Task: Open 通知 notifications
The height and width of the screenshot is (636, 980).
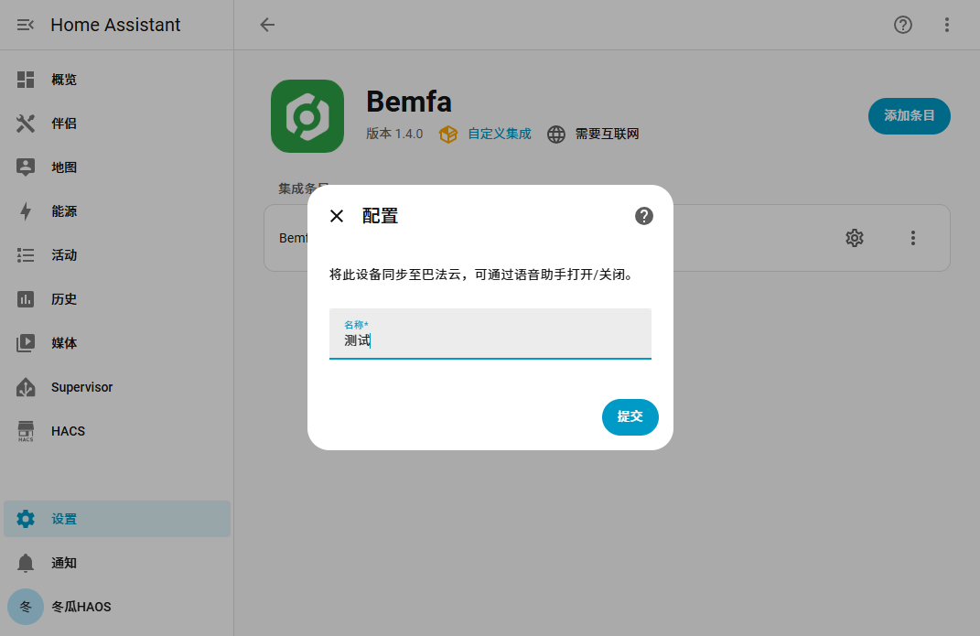Action: point(117,563)
